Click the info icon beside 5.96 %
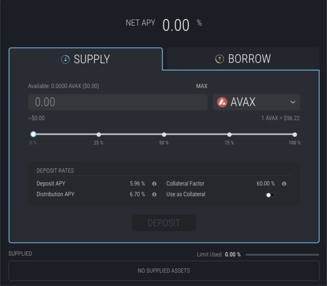Image resolution: width=327 pixels, height=286 pixels. 154,184
